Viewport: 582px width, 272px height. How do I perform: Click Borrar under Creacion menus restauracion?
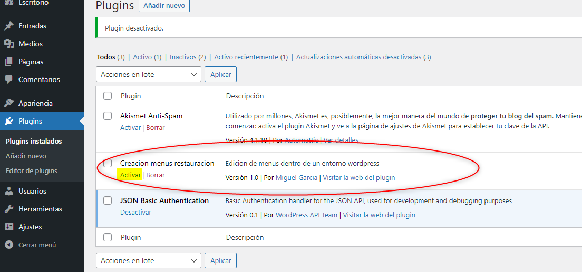pos(156,175)
